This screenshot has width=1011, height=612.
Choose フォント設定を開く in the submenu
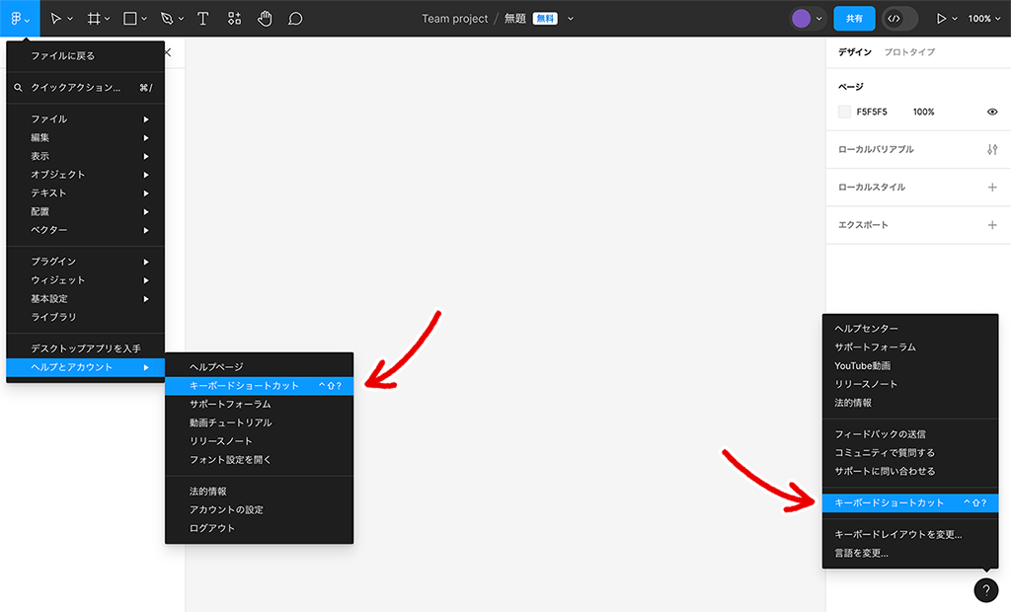point(260,460)
